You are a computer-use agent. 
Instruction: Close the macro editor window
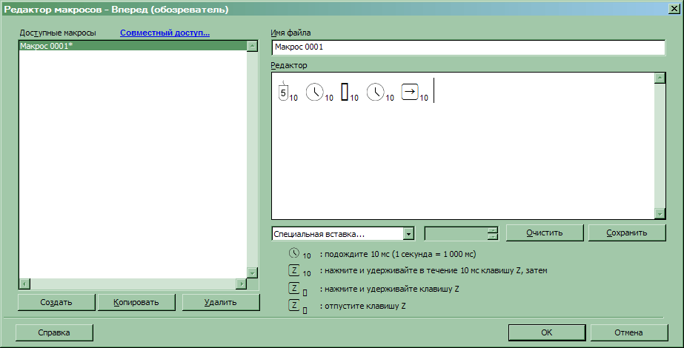pos(674,9)
